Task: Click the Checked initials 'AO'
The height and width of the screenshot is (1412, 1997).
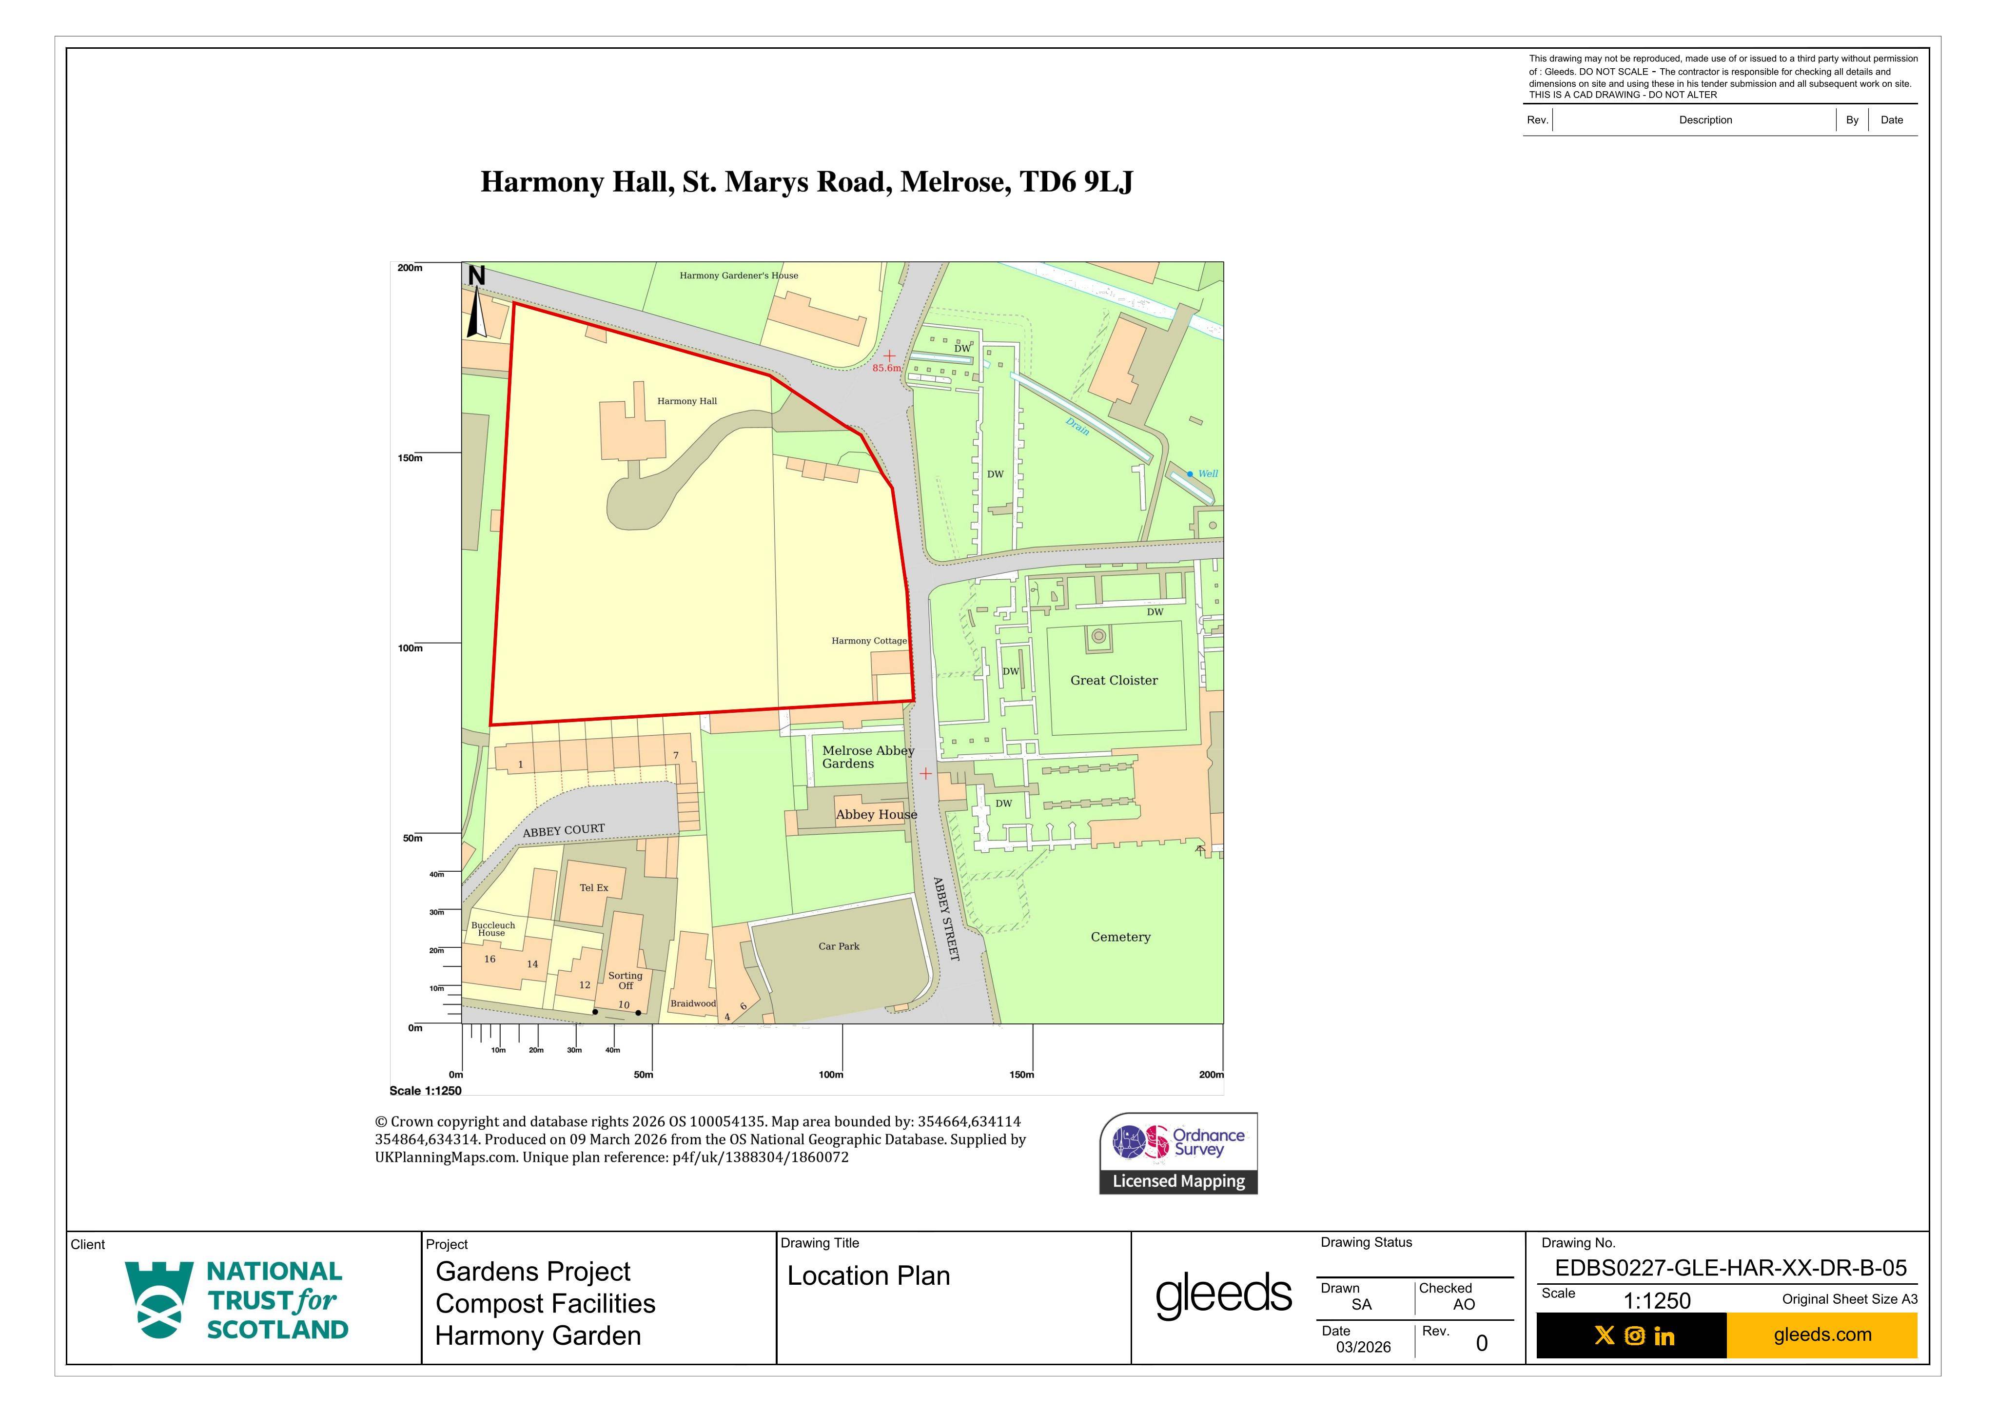Action: (x=1464, y=1305)
